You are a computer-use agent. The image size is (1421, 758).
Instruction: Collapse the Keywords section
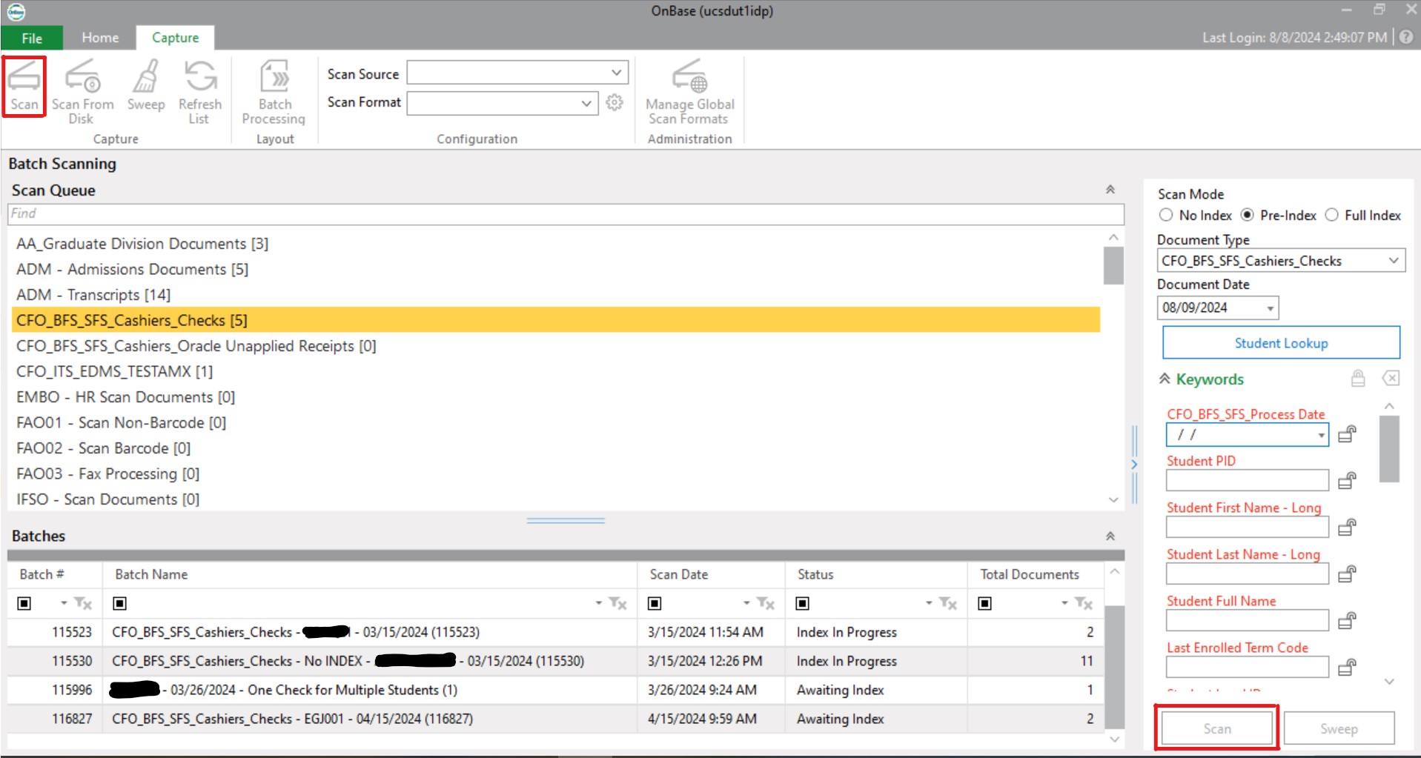1165,379
